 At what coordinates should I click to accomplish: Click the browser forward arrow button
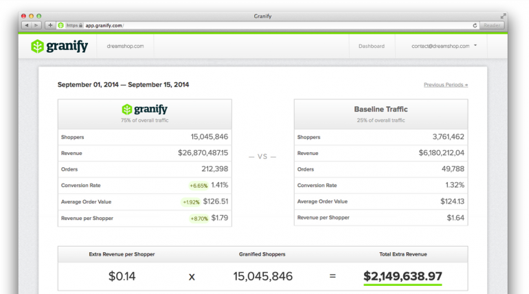tap(36, 25)
